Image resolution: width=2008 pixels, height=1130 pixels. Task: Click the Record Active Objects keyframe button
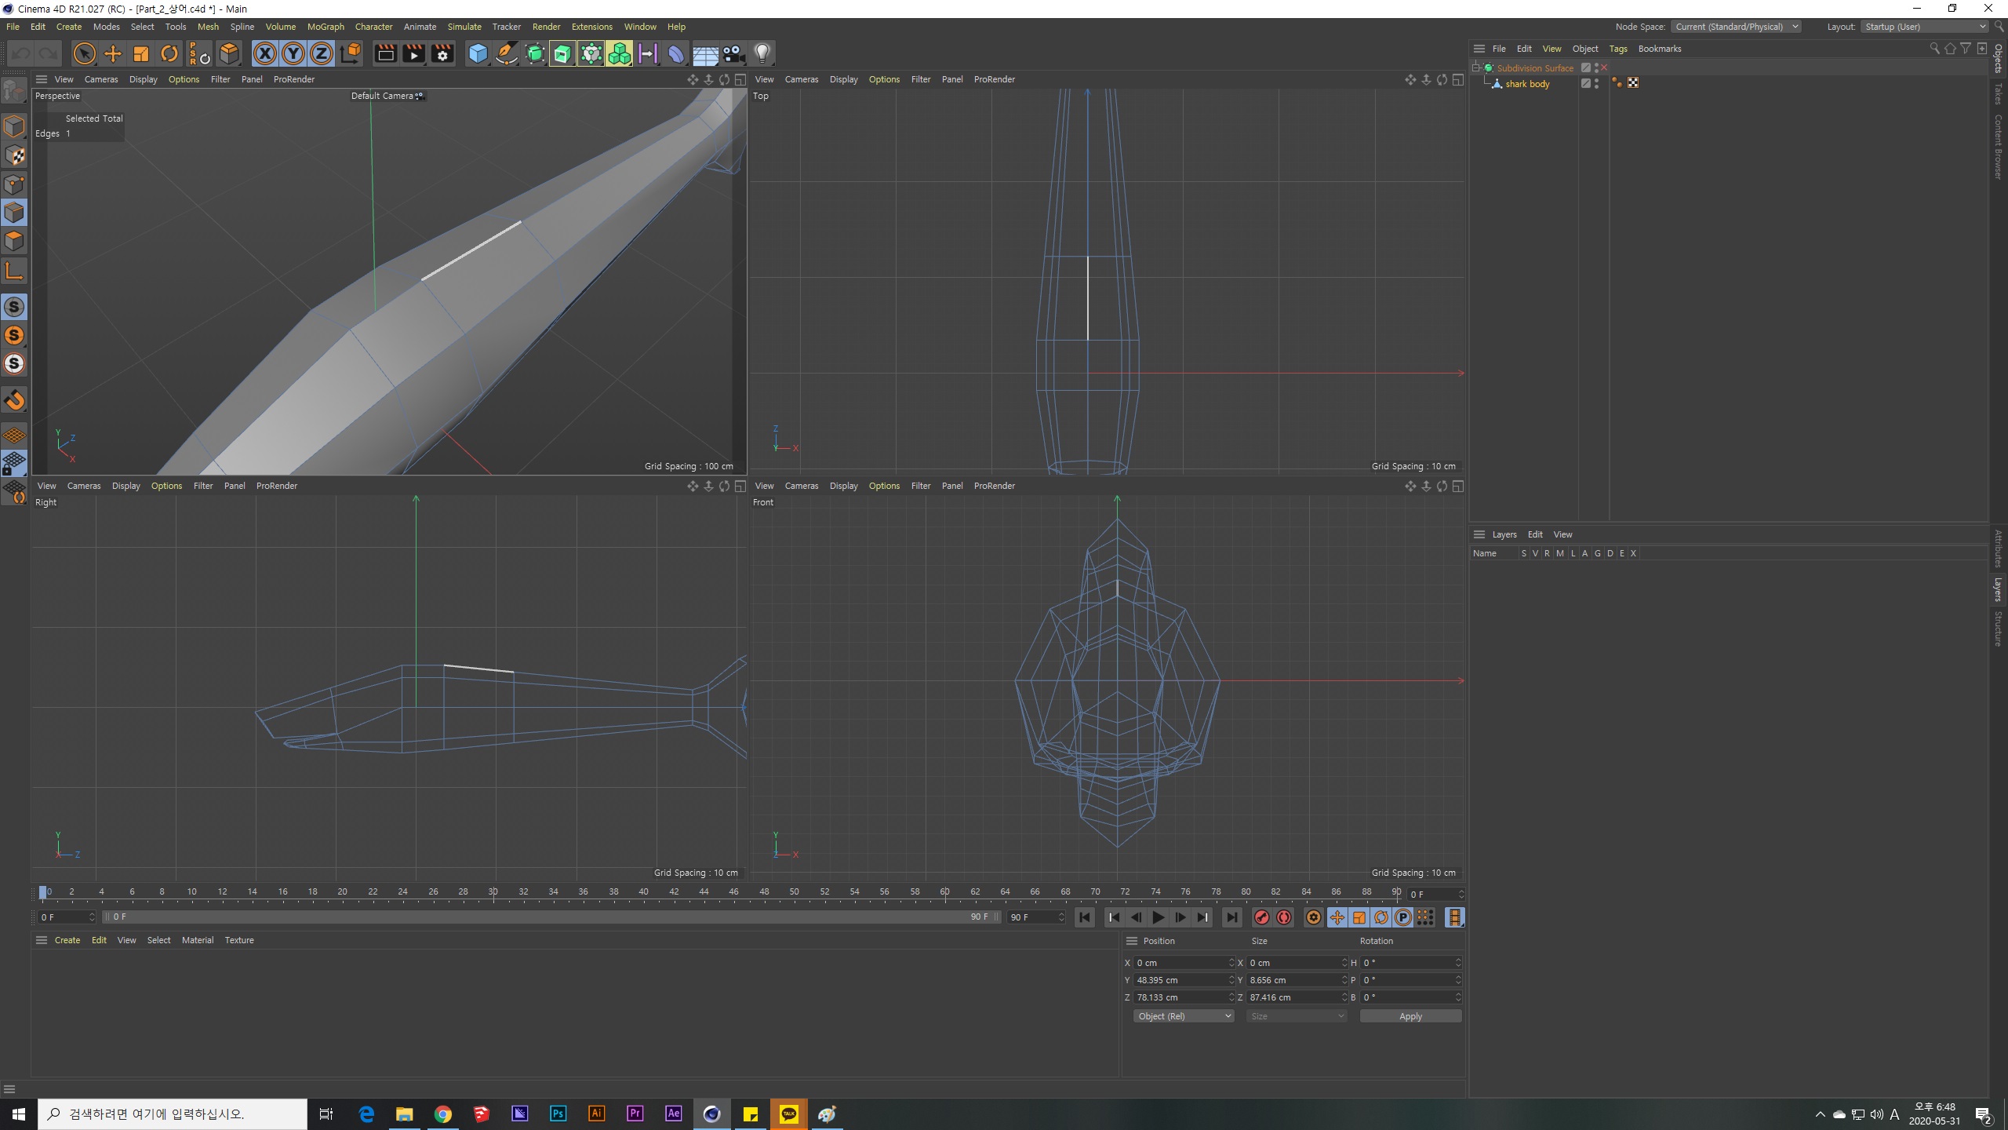tap(1261, 917)
